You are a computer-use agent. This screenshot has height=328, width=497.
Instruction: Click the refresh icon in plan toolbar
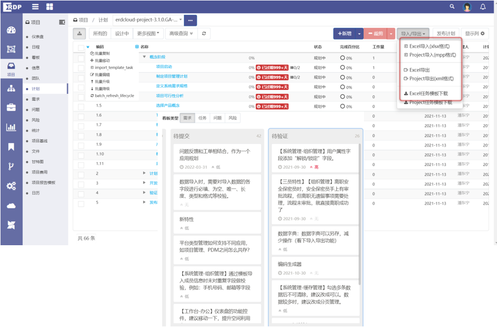(204, 34)
